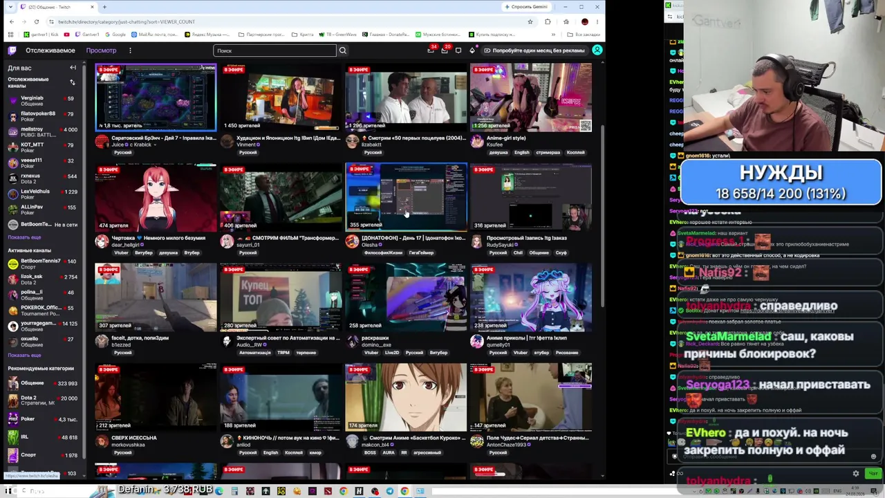Open recommended category 'Общение'
The width and height of the screenshot is (885, 498).
(x=43, y=383)
